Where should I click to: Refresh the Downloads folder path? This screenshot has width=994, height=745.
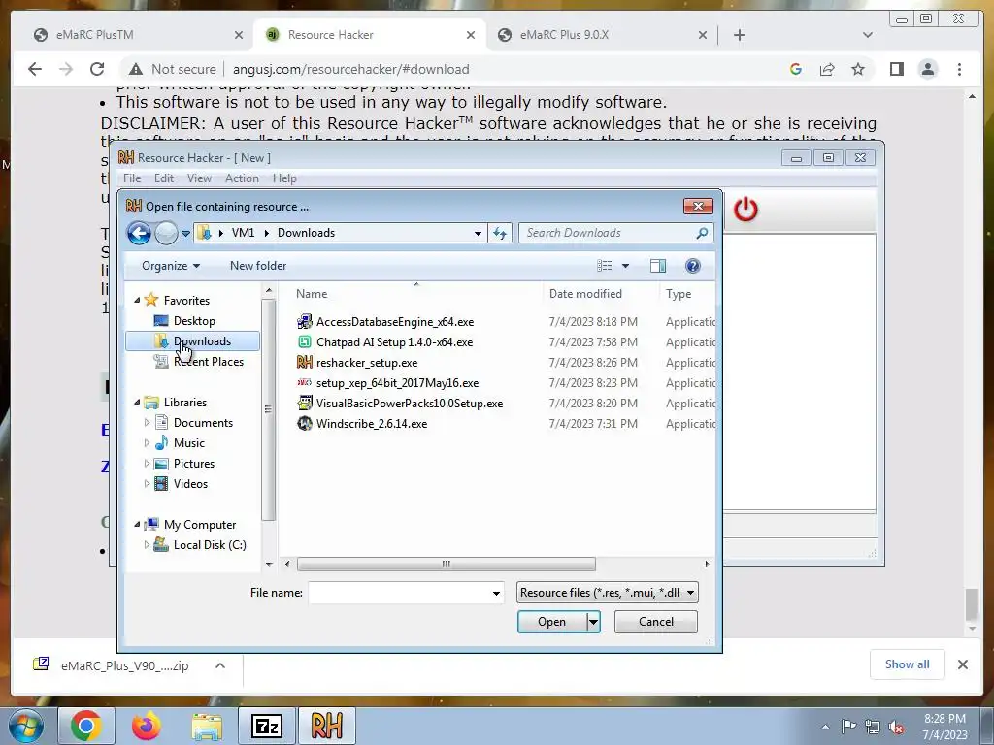[x=500, y=233]
